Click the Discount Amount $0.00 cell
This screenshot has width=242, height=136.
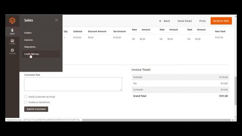pos(91,37)
